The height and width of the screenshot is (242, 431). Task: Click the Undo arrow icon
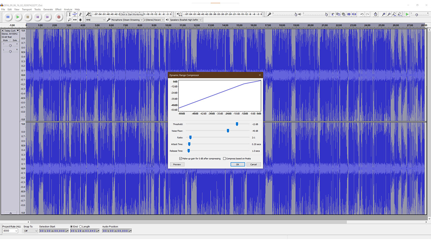click(362, 14)
